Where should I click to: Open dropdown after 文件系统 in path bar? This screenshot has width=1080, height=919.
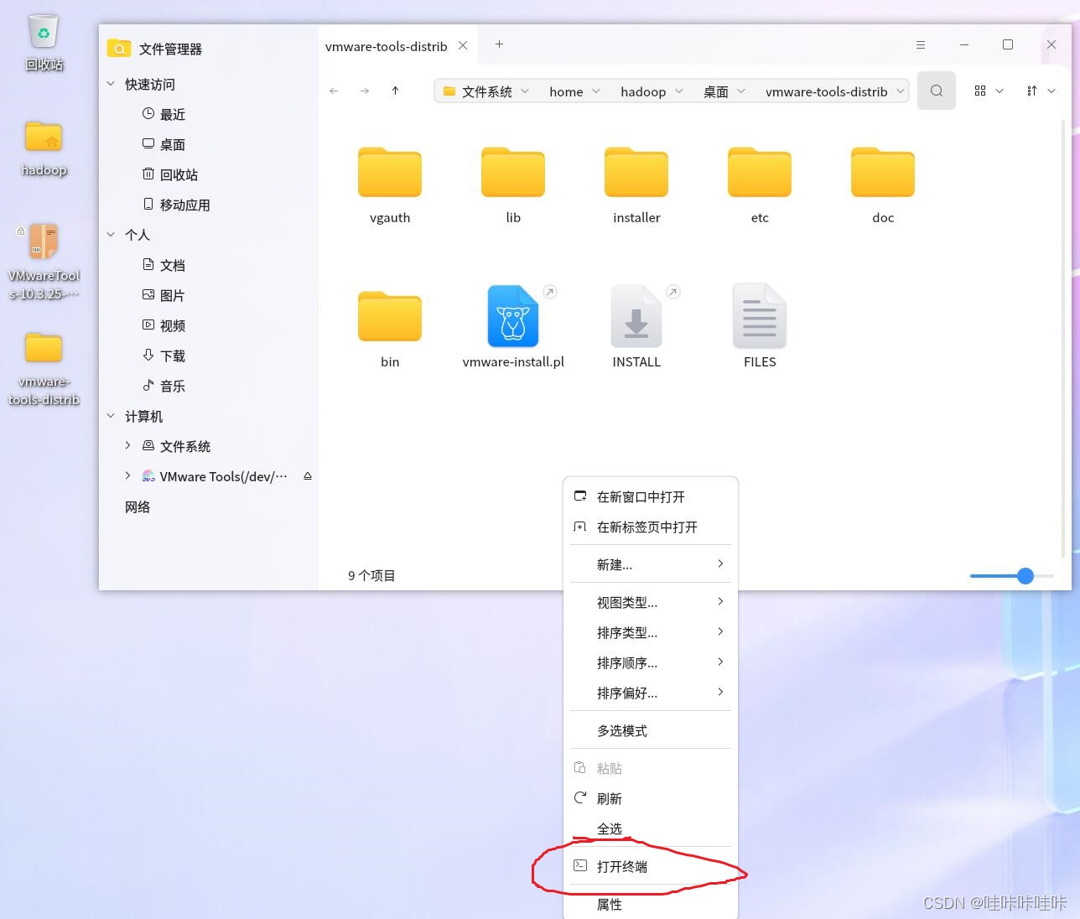coord(525,91)
